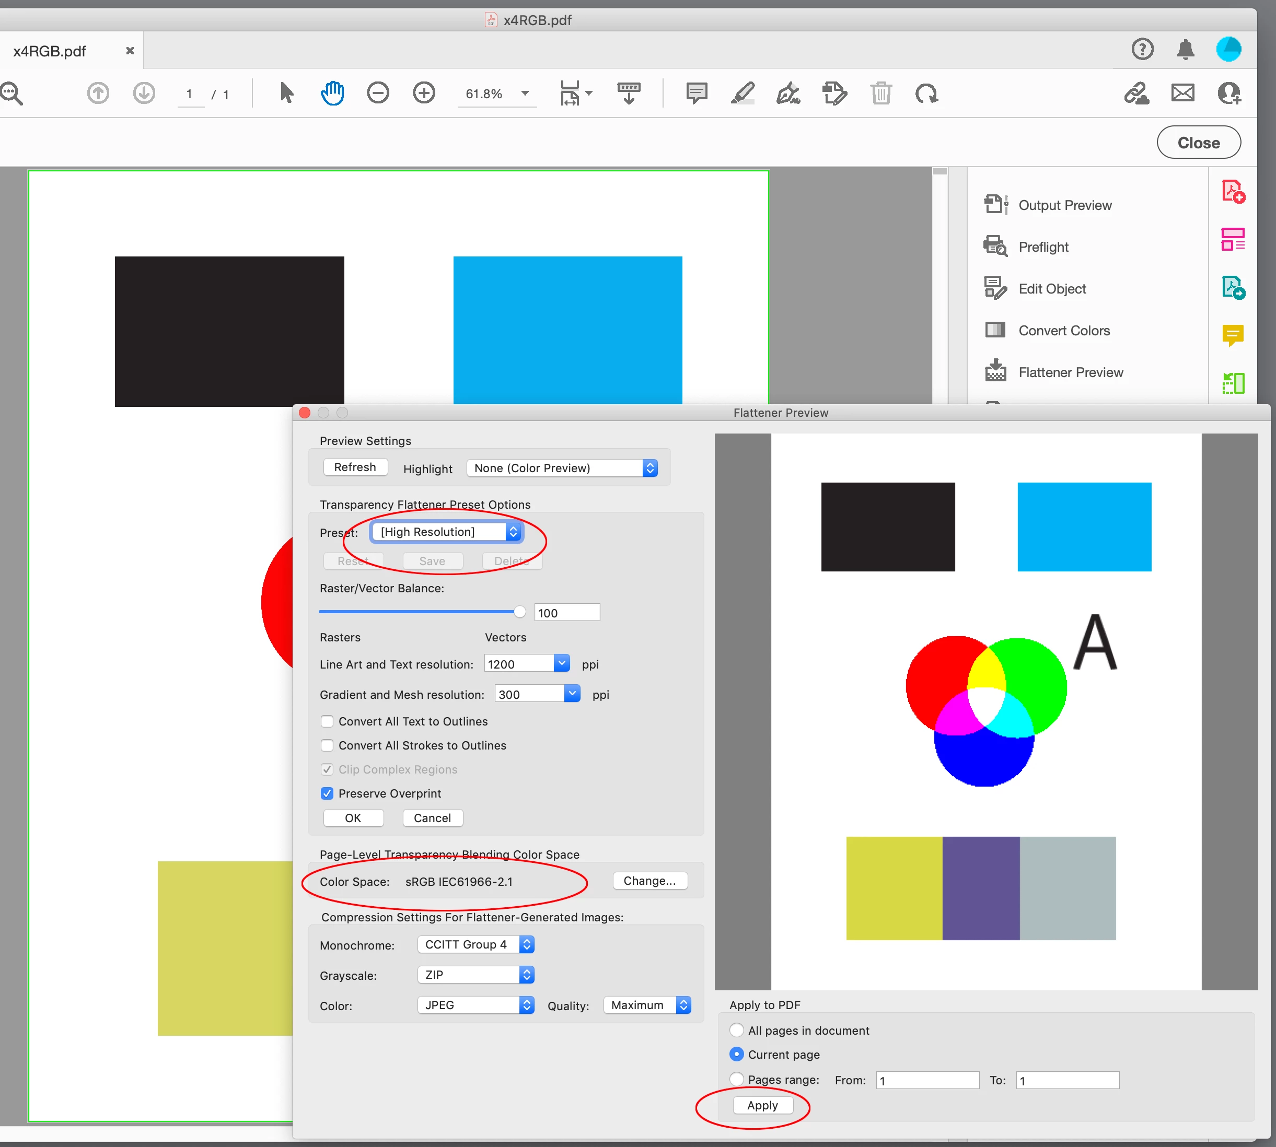Click the zoom in plus icon
1276x1147 pixels.
click(x=424, y=93)
